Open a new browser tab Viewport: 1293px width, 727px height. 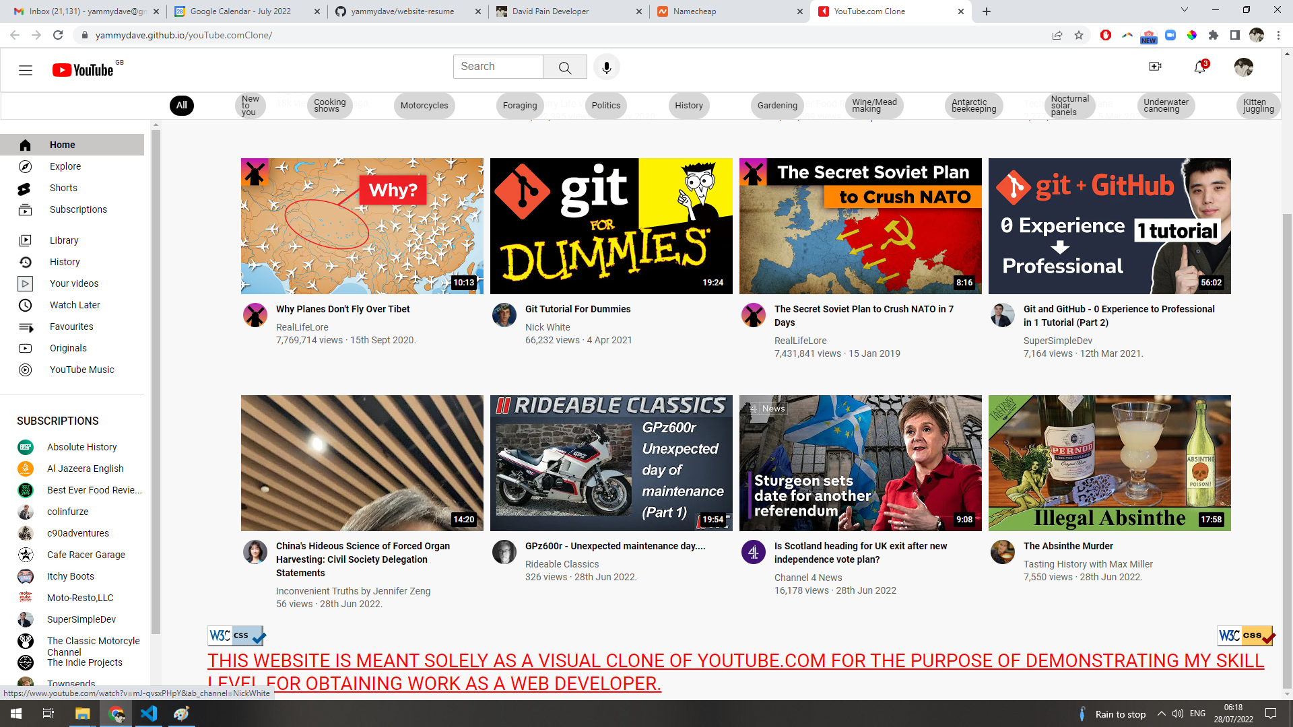click(987, 11)
